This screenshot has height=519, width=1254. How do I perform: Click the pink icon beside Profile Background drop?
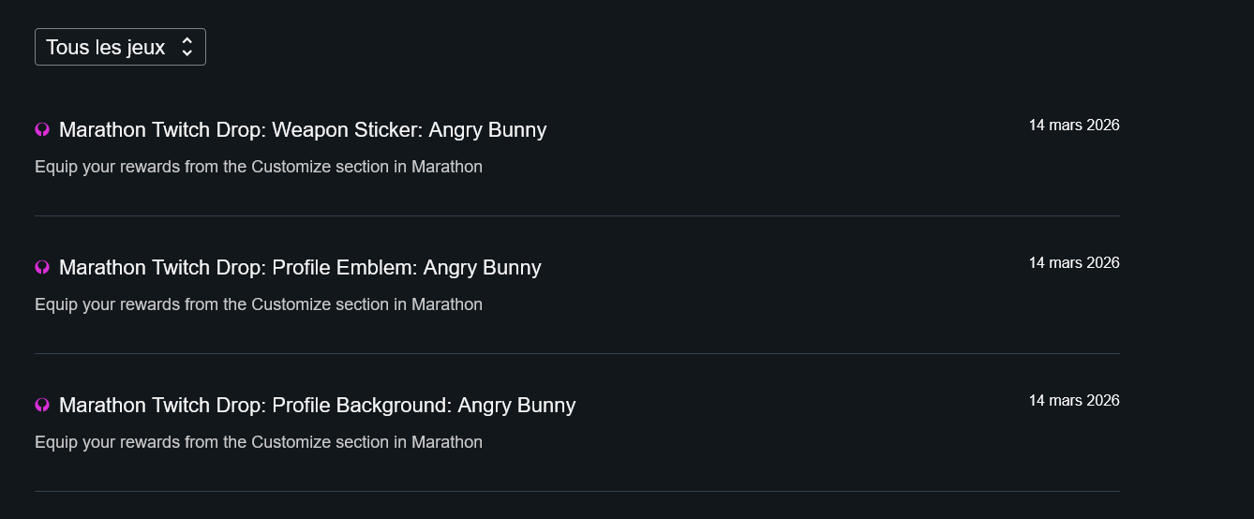pos(42,406)
